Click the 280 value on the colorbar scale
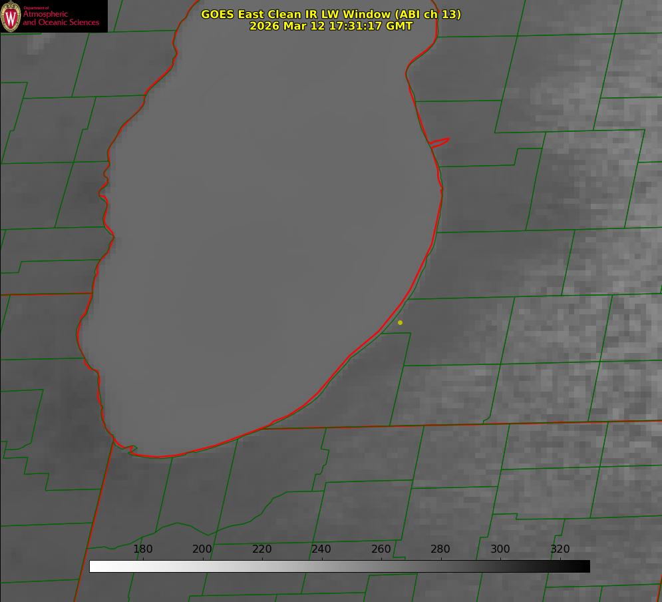 point(440,549)
